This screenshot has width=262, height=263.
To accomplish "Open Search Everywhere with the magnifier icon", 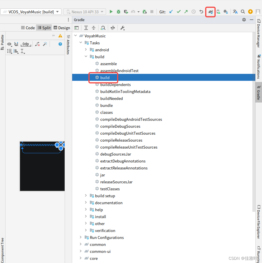I will pos(243,12).
